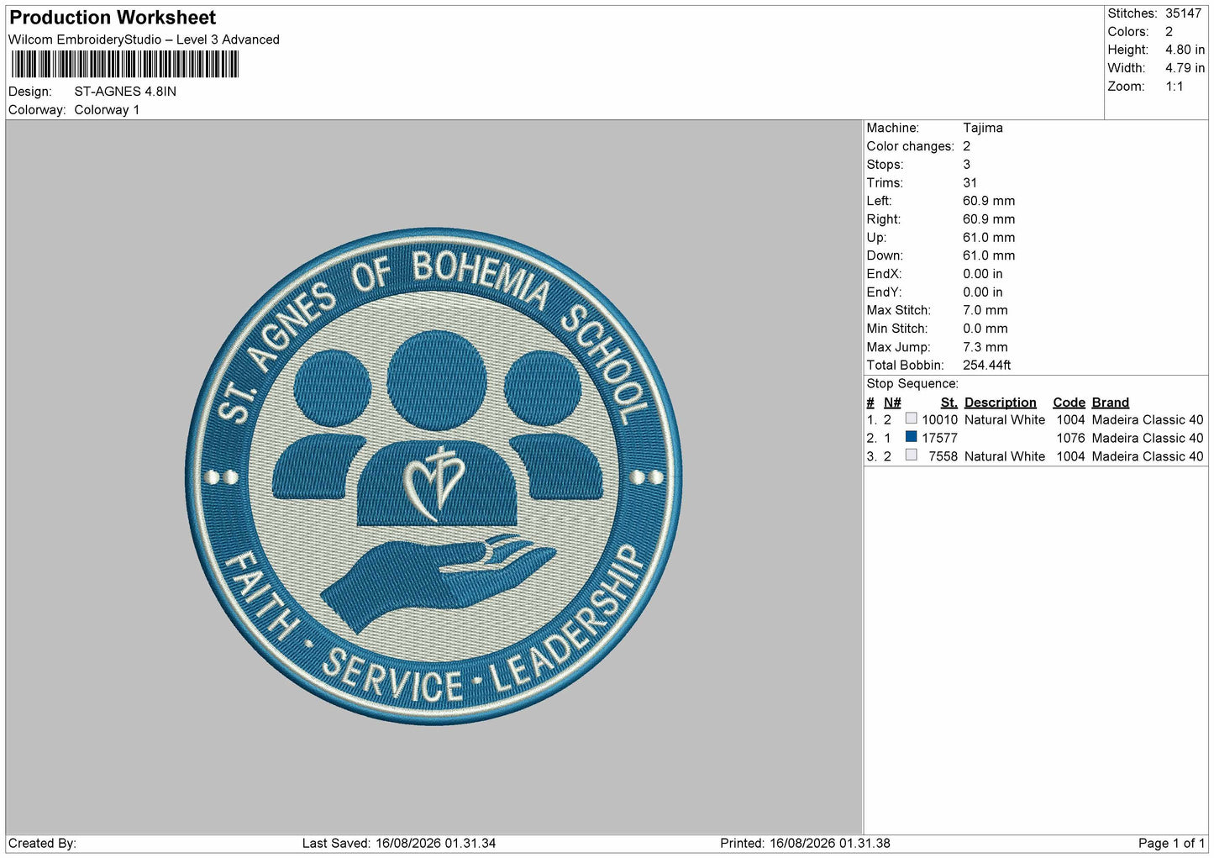The image size is (1214, 858).
Task: Click the "Machine:" label
Action: (892, 128)
